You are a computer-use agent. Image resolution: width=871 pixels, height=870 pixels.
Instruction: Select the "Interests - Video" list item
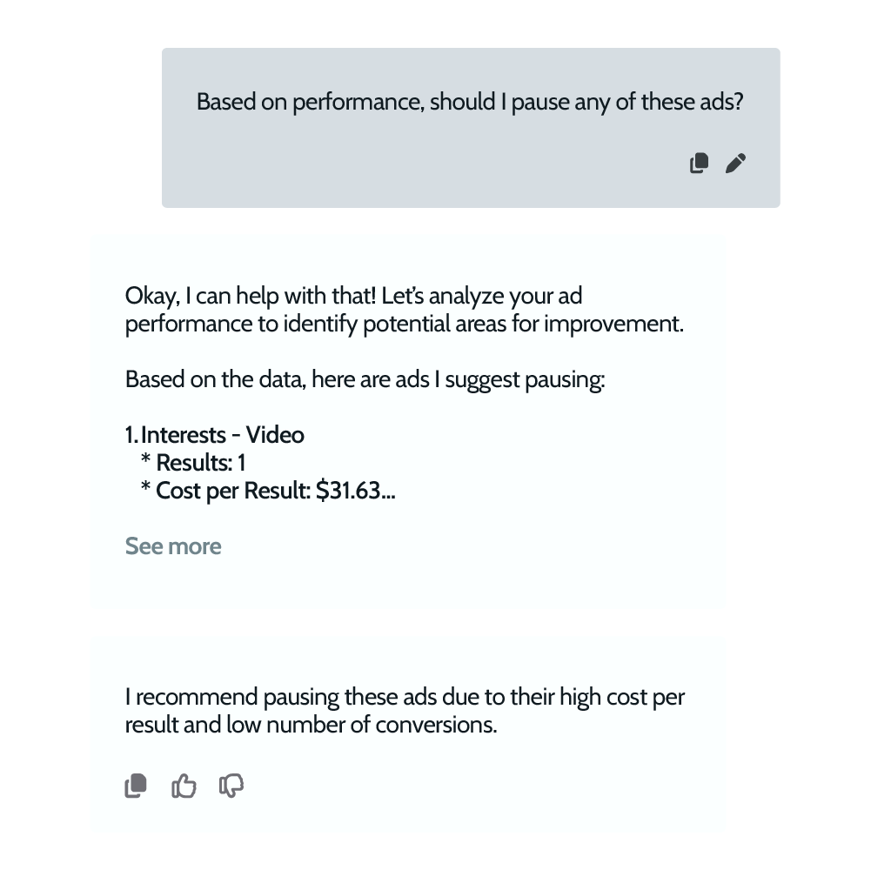coord(222,435)
